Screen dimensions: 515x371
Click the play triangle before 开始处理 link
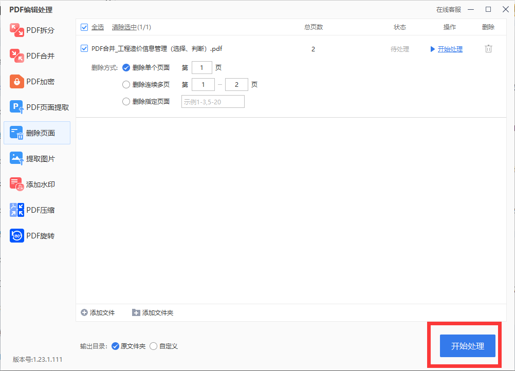[x=433, y=49]
